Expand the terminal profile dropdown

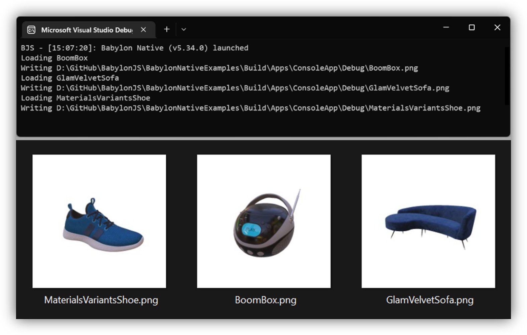pos(184,29)
